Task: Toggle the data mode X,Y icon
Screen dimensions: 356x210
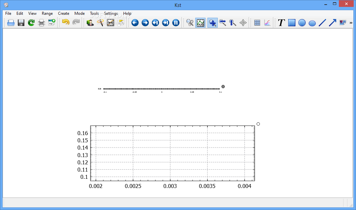Action: click(201, 23)
